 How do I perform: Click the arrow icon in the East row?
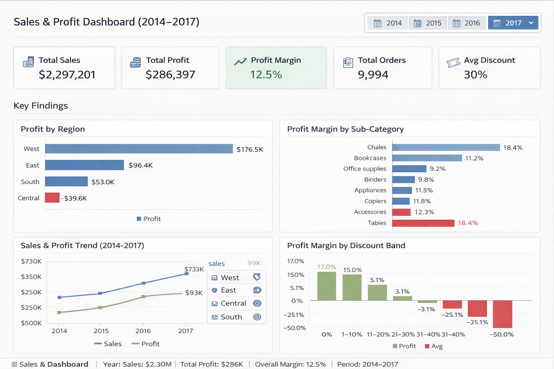pos(257,290)
